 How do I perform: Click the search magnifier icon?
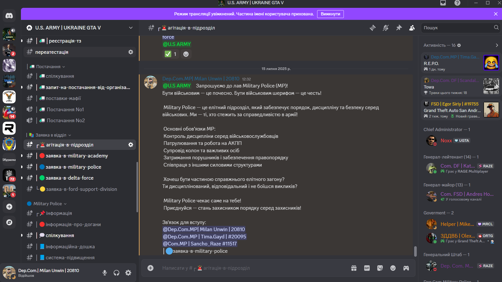pos(496,27)
